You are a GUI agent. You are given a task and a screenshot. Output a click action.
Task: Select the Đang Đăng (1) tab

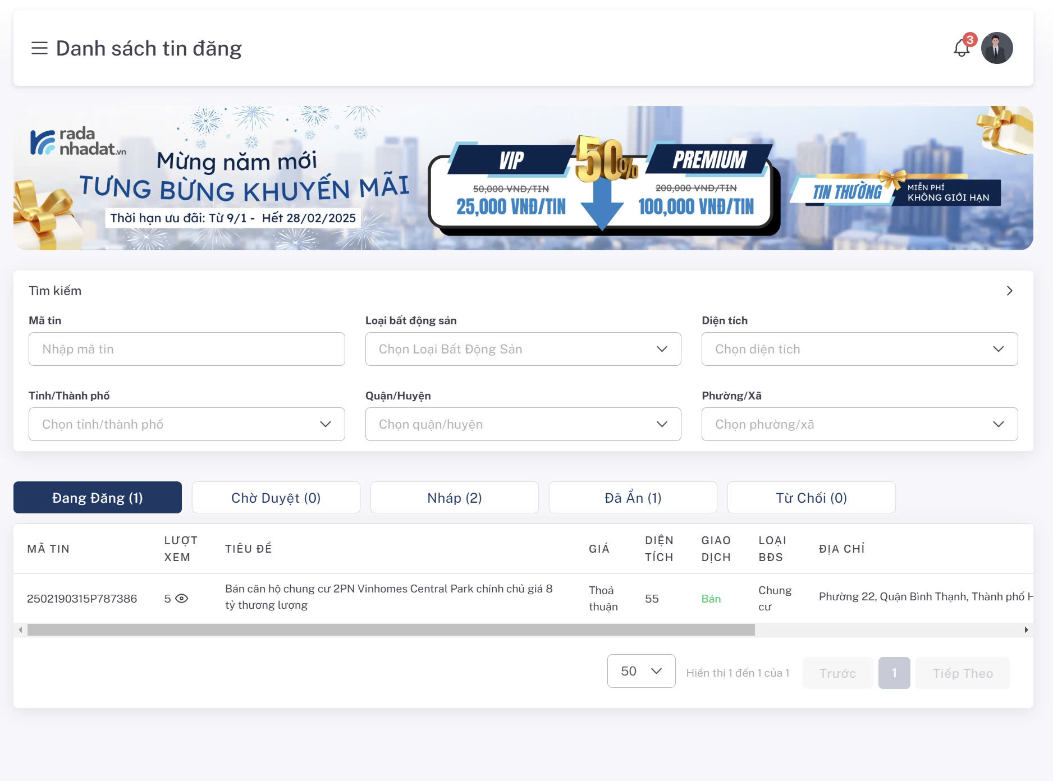point(98,498)
